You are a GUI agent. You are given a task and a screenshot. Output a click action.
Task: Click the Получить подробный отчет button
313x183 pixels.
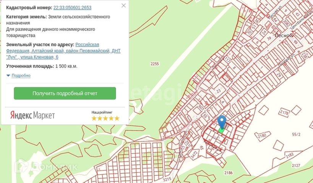pos(65,93)
